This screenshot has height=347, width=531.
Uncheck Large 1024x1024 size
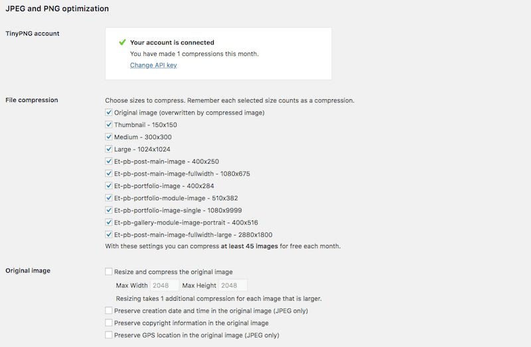(x=109, y=148)
